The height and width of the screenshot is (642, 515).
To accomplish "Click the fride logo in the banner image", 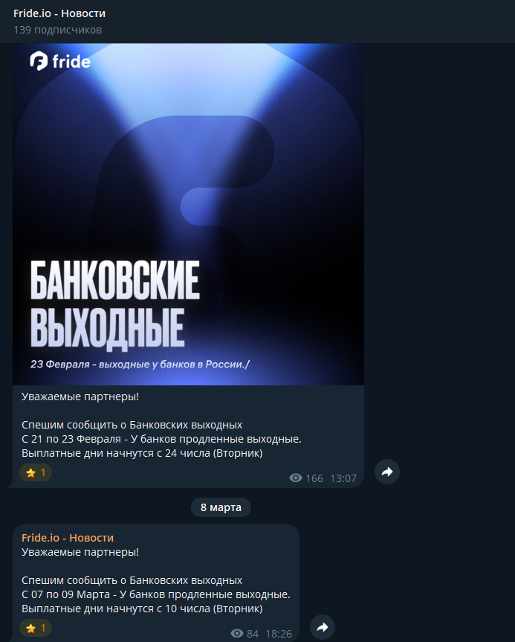I will tap(60, 62).
